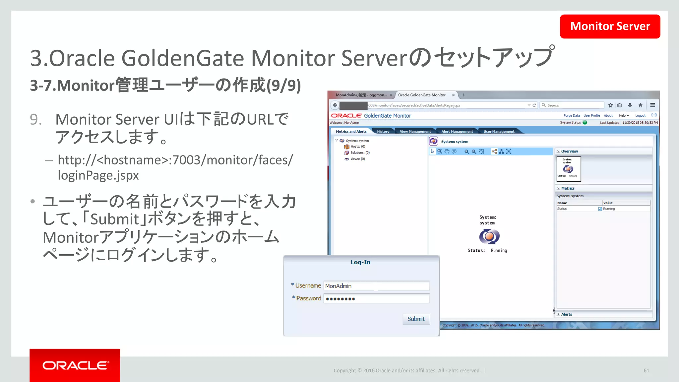Close the Oracle GoldenGate Monitor browser tab
Image resolution: width=679 pixels, height=382 pixels.
pyautogui.click(x=453, y=95)
